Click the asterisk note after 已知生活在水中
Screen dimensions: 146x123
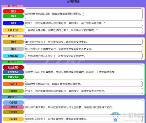coord(105,23)
